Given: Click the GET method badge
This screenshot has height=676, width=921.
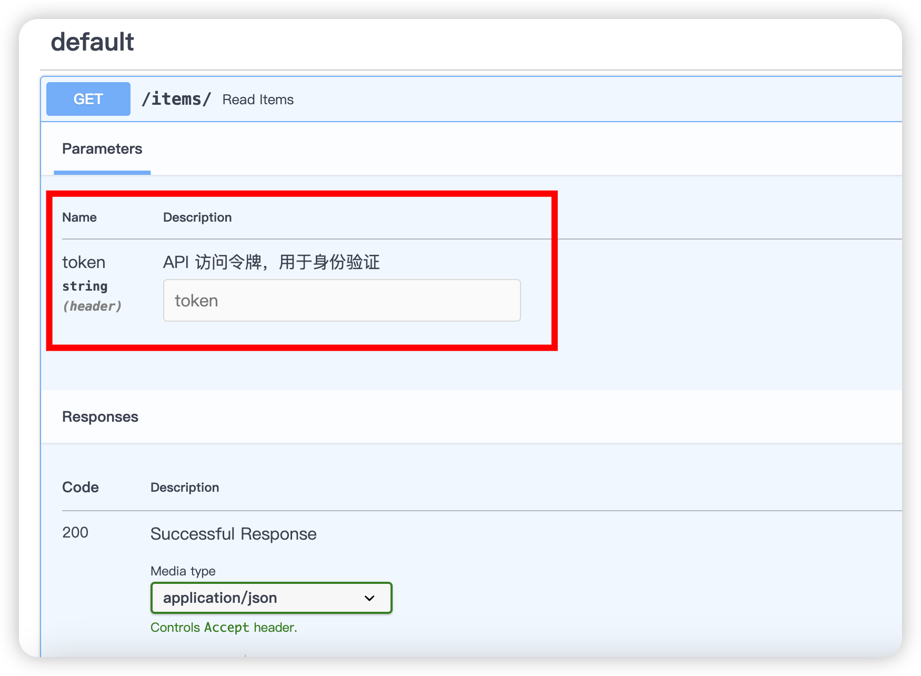Looking at the screenshot, I should coord(88,99).
